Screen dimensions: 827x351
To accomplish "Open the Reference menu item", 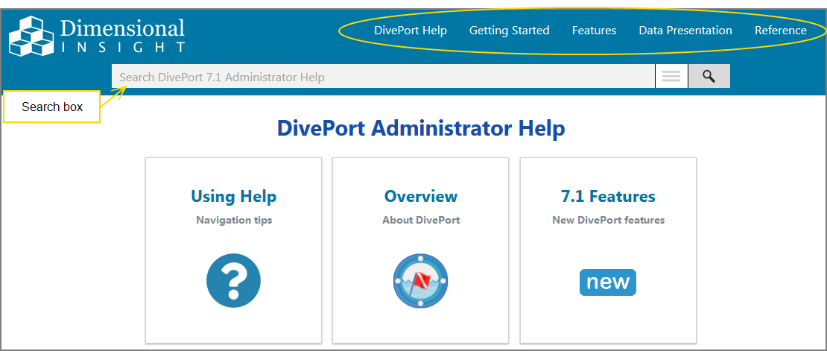I will pos(781,31).
